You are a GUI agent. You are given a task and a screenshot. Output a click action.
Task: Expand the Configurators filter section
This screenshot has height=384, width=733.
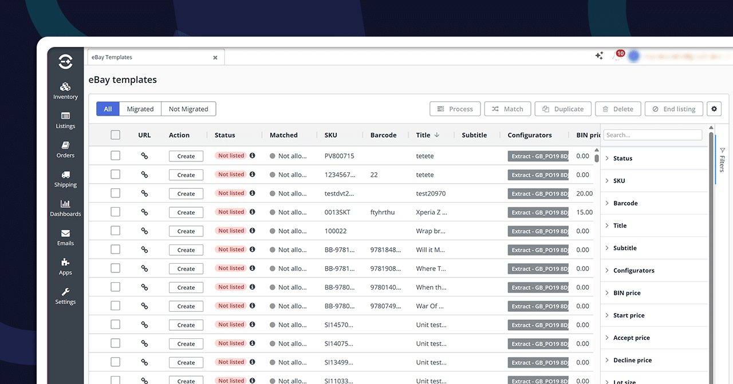click(x=633, y=271)
